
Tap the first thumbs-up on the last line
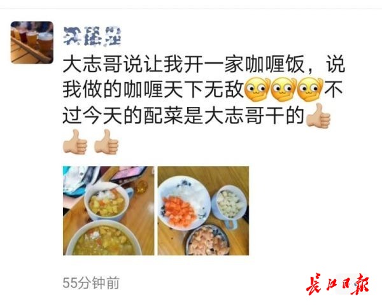point(75,142)
